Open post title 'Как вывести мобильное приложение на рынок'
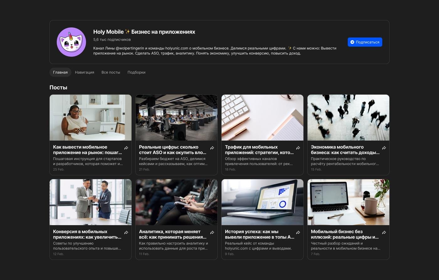Screen dimensions: 439x280 click(x=87, y=150)
